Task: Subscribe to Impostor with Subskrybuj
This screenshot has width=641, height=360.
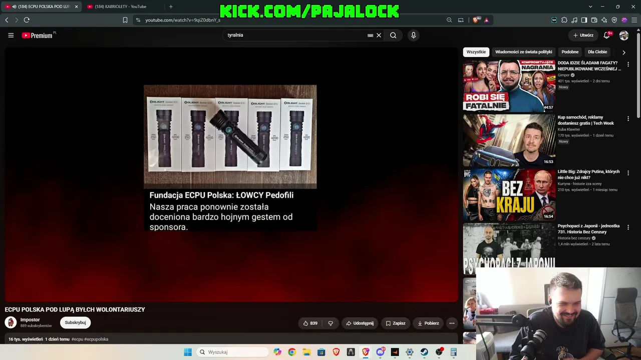Action: point(75,322)
